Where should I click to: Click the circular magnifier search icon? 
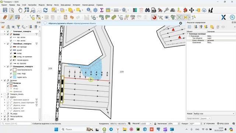pos(232,17)
